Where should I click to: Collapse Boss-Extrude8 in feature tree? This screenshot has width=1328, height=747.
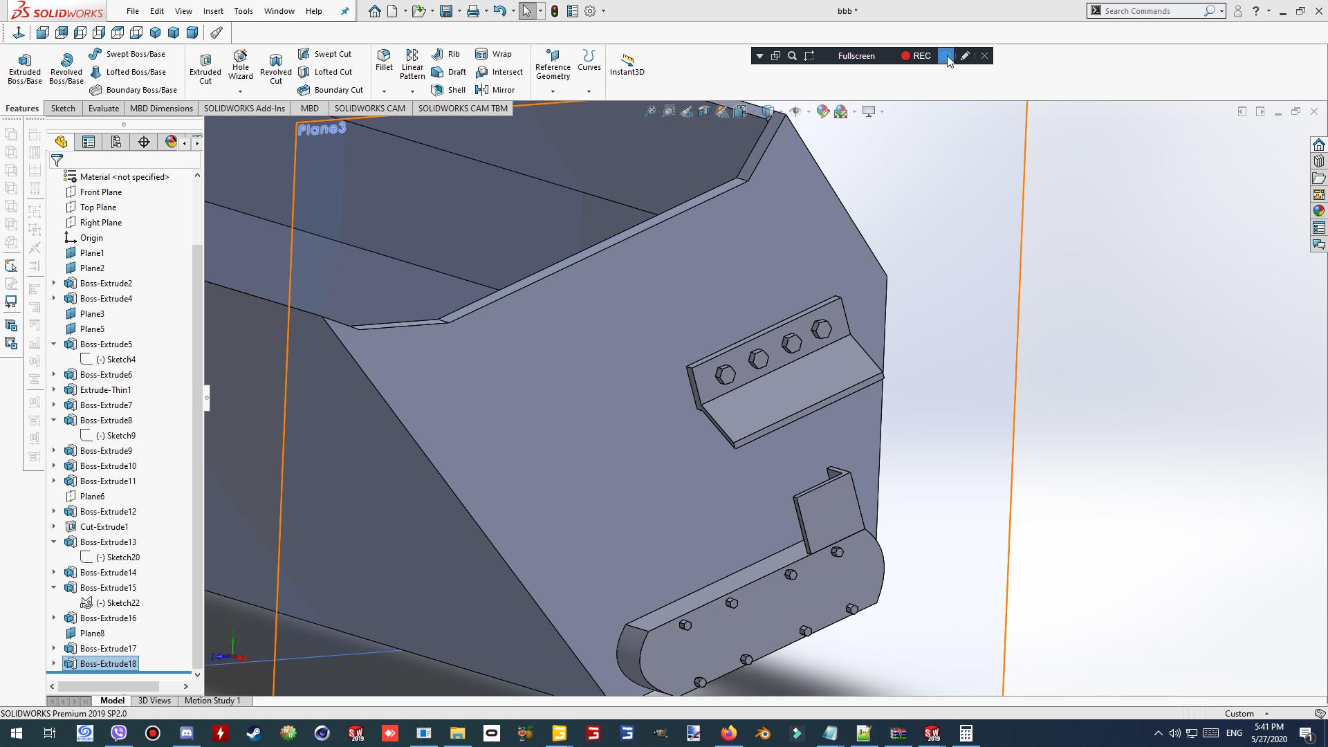(x=54, y=420)
